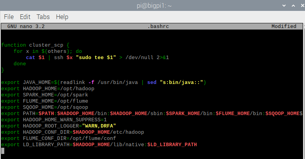Open the File menu
The image size is (305, 159).
tap(9, 17)
